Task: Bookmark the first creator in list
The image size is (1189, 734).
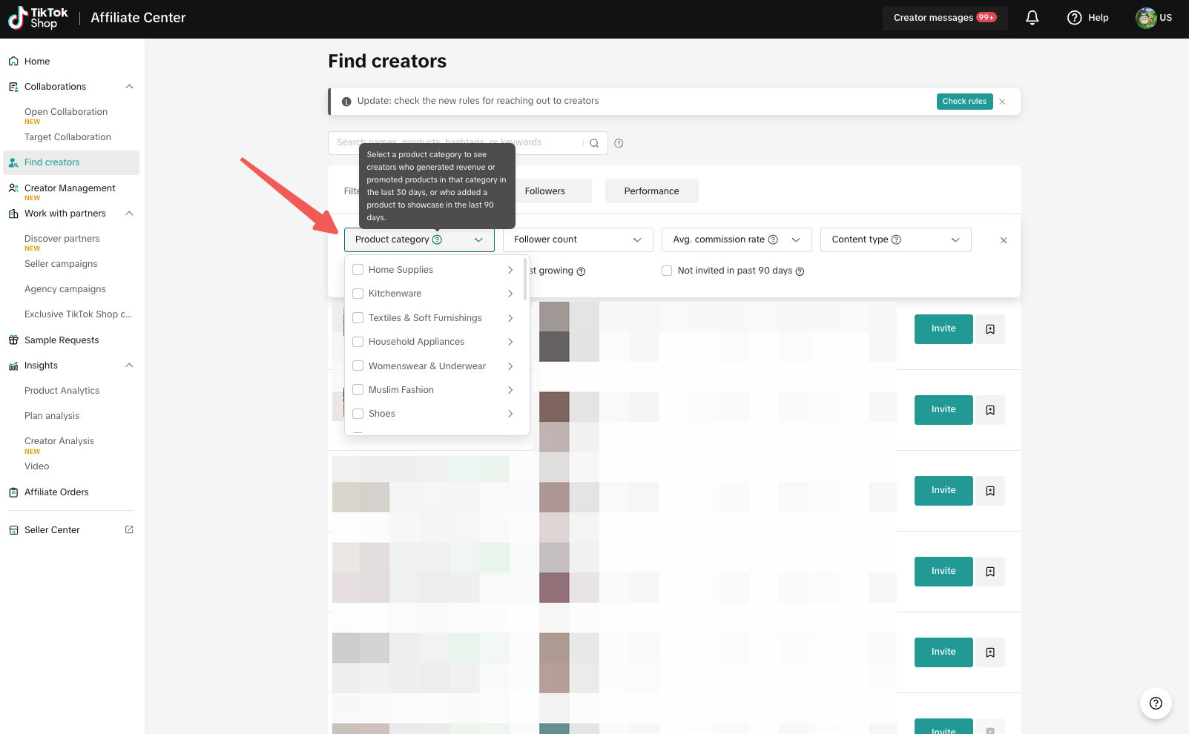Action: (x=990, y=329)
